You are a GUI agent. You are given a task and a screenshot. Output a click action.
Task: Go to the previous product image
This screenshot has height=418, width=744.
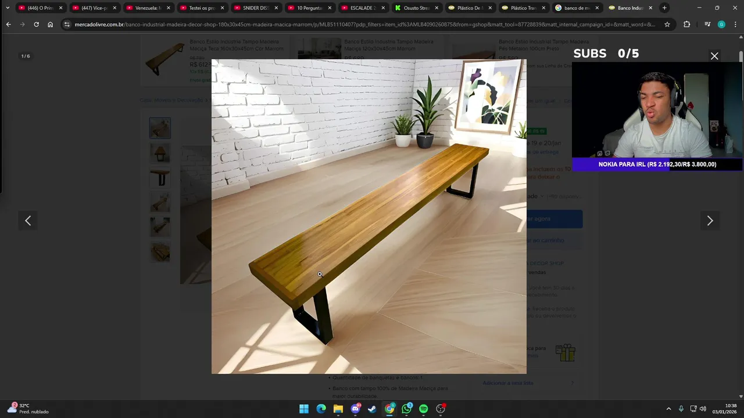pos(28,221)
